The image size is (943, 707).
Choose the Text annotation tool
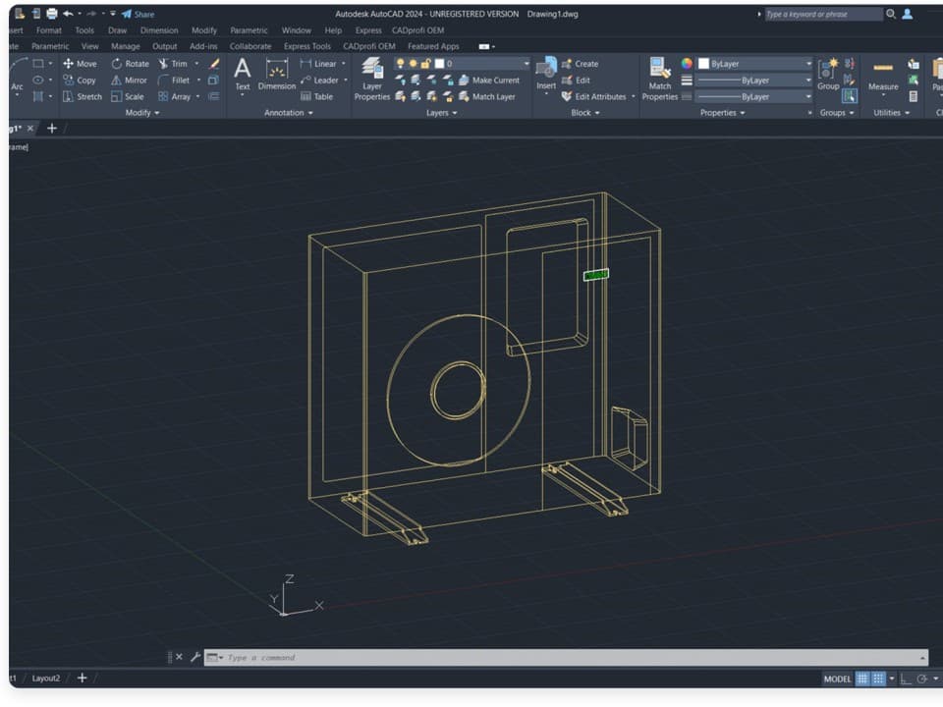tap(243, 75)
